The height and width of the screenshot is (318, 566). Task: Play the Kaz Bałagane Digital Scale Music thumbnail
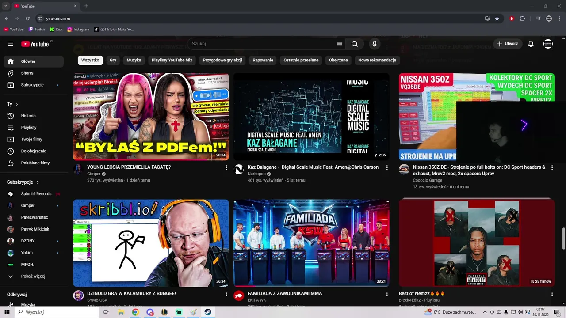pos(311,117)
